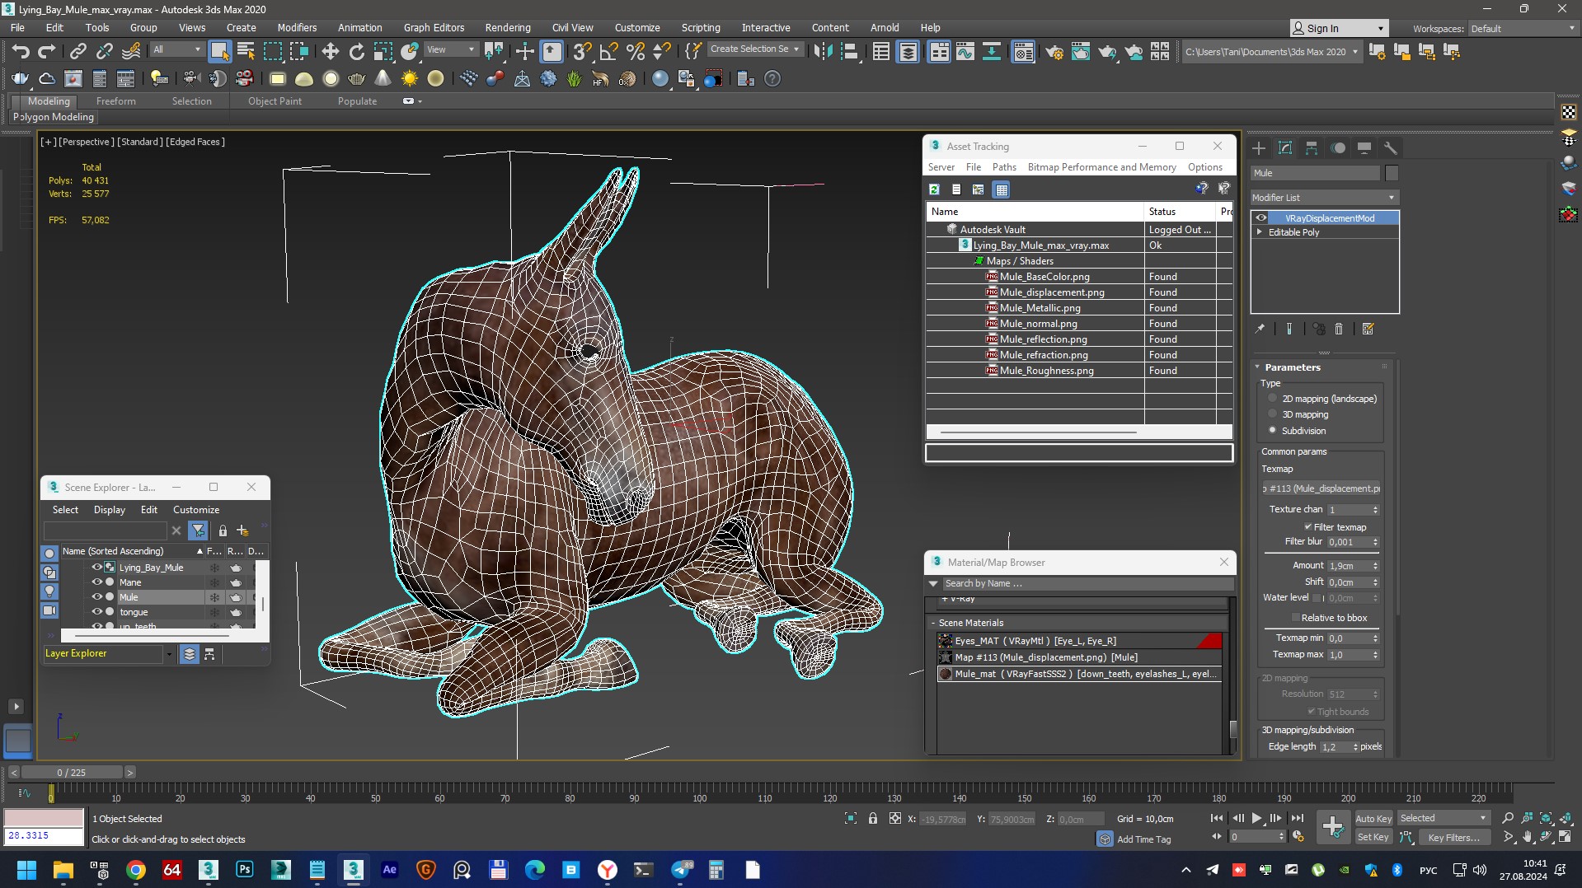Image resolution: width=1582 pixels, height=888 pixels.
Task: Select the Subdivision radio button
Action: tap(1273, 430)
